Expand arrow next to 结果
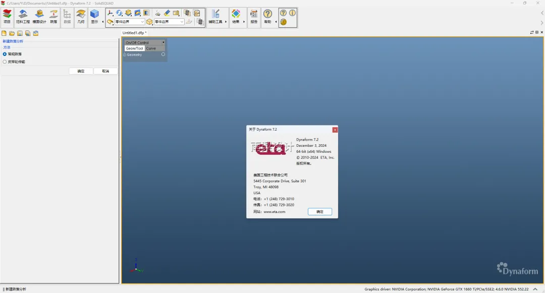The height and width of the screenshot is (293, 545). [244, 22]
